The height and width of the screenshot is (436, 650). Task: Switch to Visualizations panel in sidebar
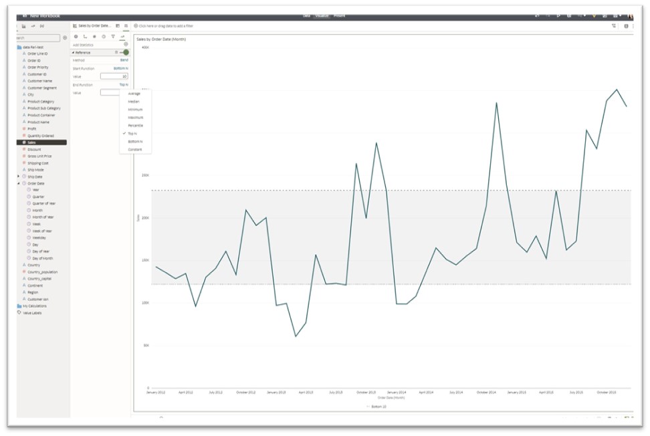23,26
